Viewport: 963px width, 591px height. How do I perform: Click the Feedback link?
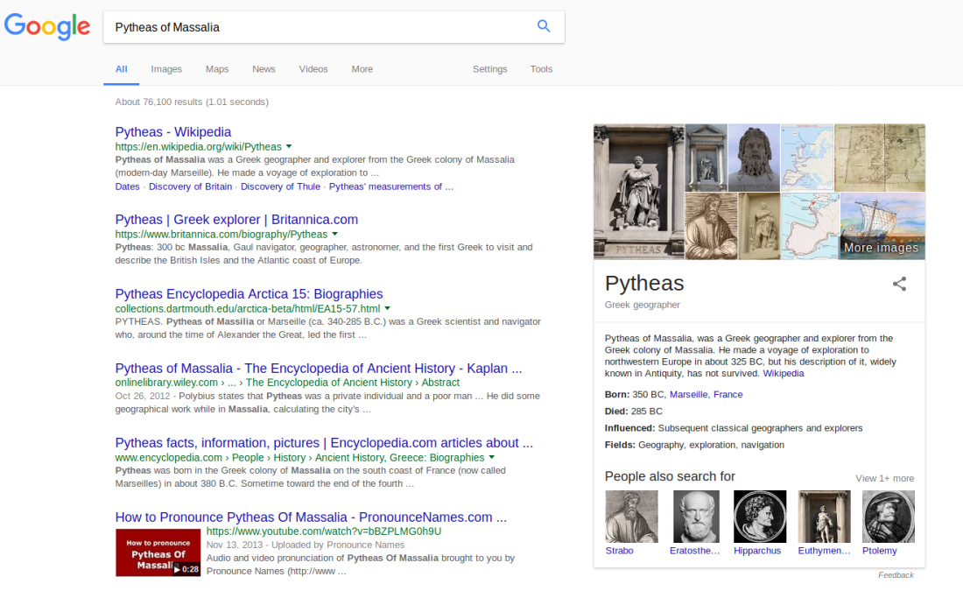[896, 574]
